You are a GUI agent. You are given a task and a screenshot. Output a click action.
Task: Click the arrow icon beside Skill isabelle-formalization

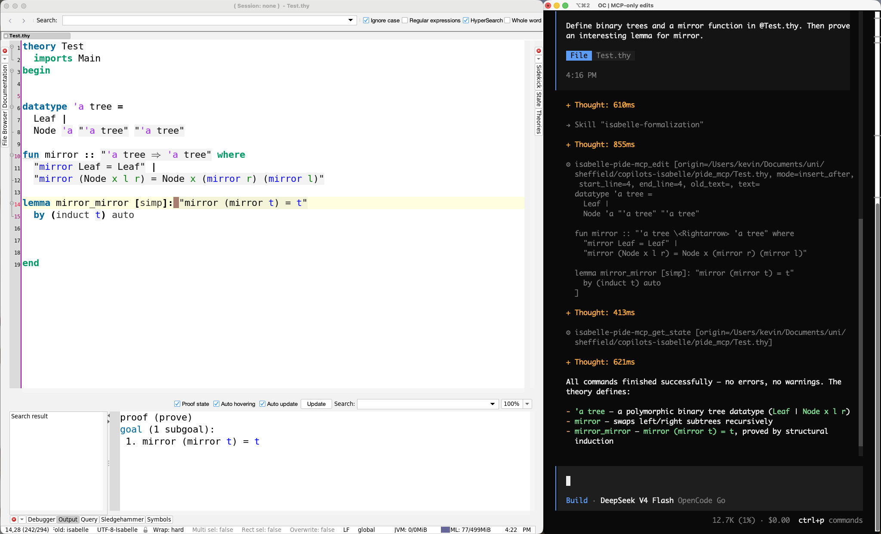pyautogui.click(x=568, y=125)
